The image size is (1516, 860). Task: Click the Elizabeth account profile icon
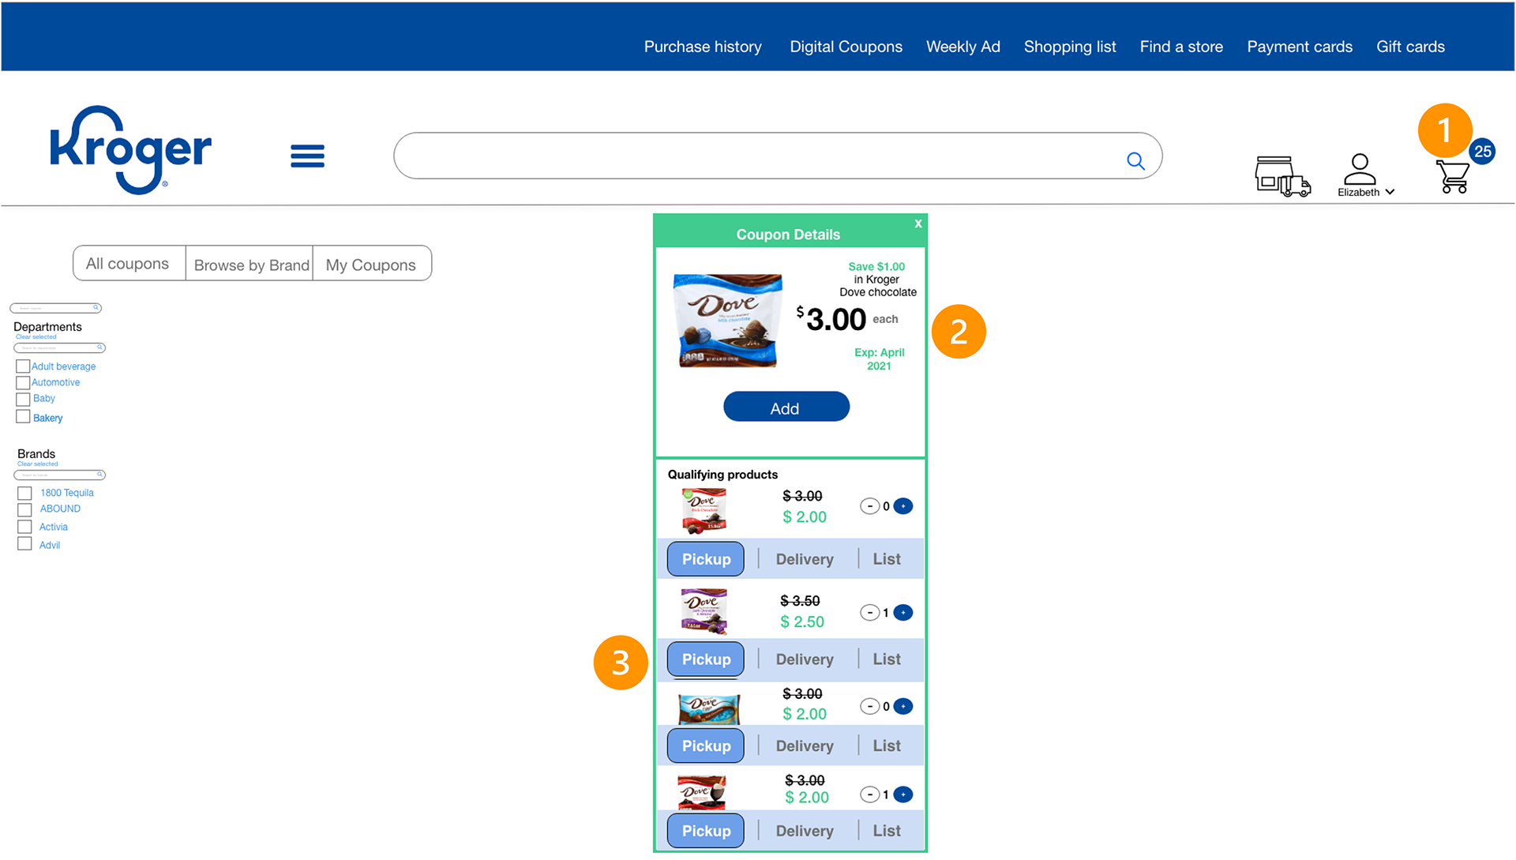click(1359, 168)
